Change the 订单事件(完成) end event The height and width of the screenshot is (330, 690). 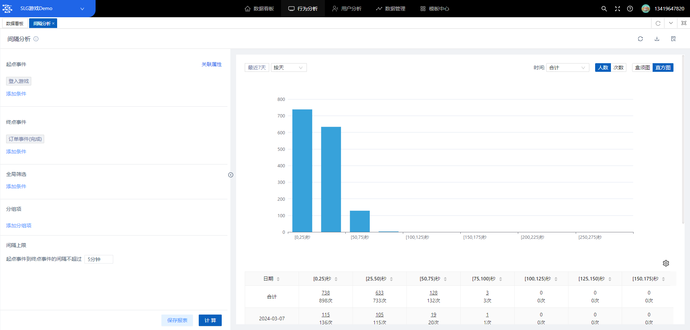(x=25, y=139)
